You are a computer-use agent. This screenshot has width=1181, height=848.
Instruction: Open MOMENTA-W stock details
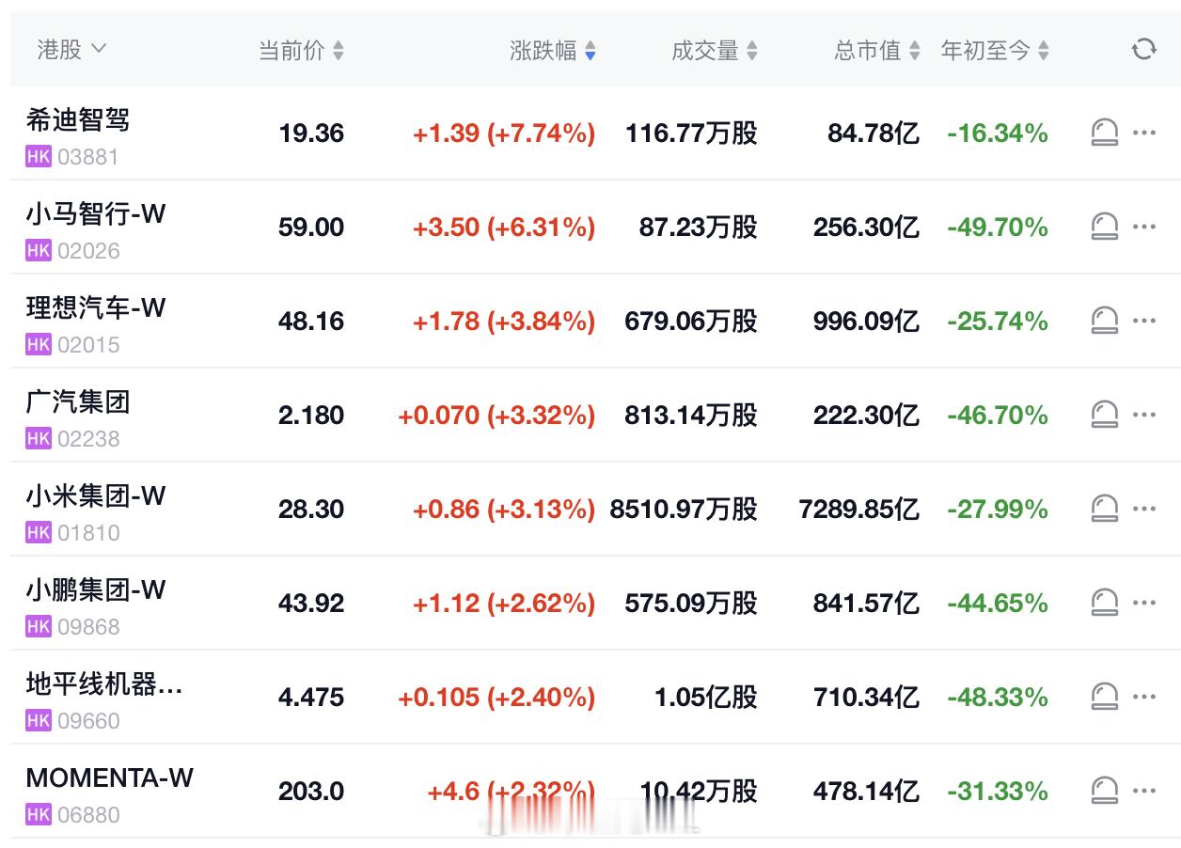coord(110,777)
